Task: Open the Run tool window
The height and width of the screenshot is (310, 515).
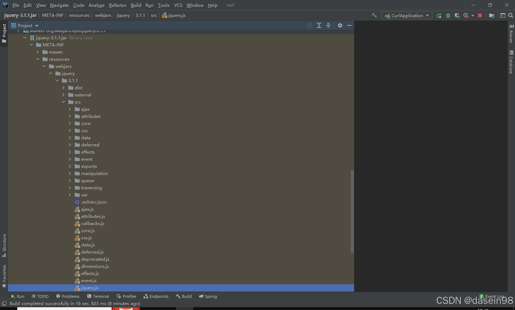Action: pos(18,296)
